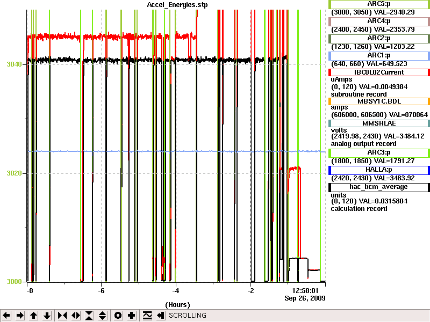Click the Accel_Energies.stp graph title
Screen dimensions: 430x322
177,5
